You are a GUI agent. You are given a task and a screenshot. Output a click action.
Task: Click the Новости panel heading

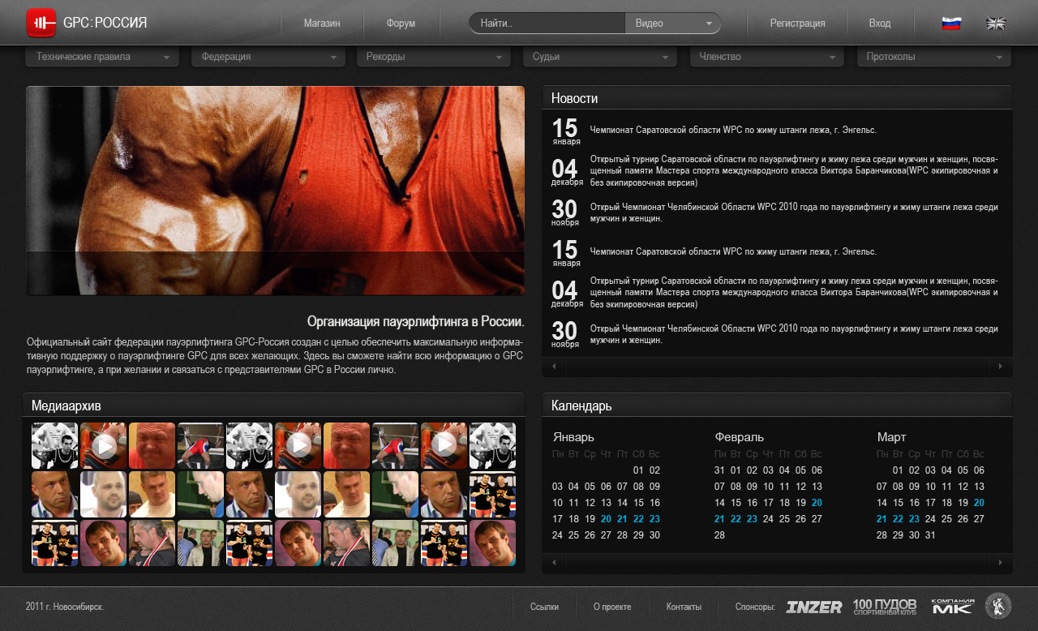click(x=575, y=99)
